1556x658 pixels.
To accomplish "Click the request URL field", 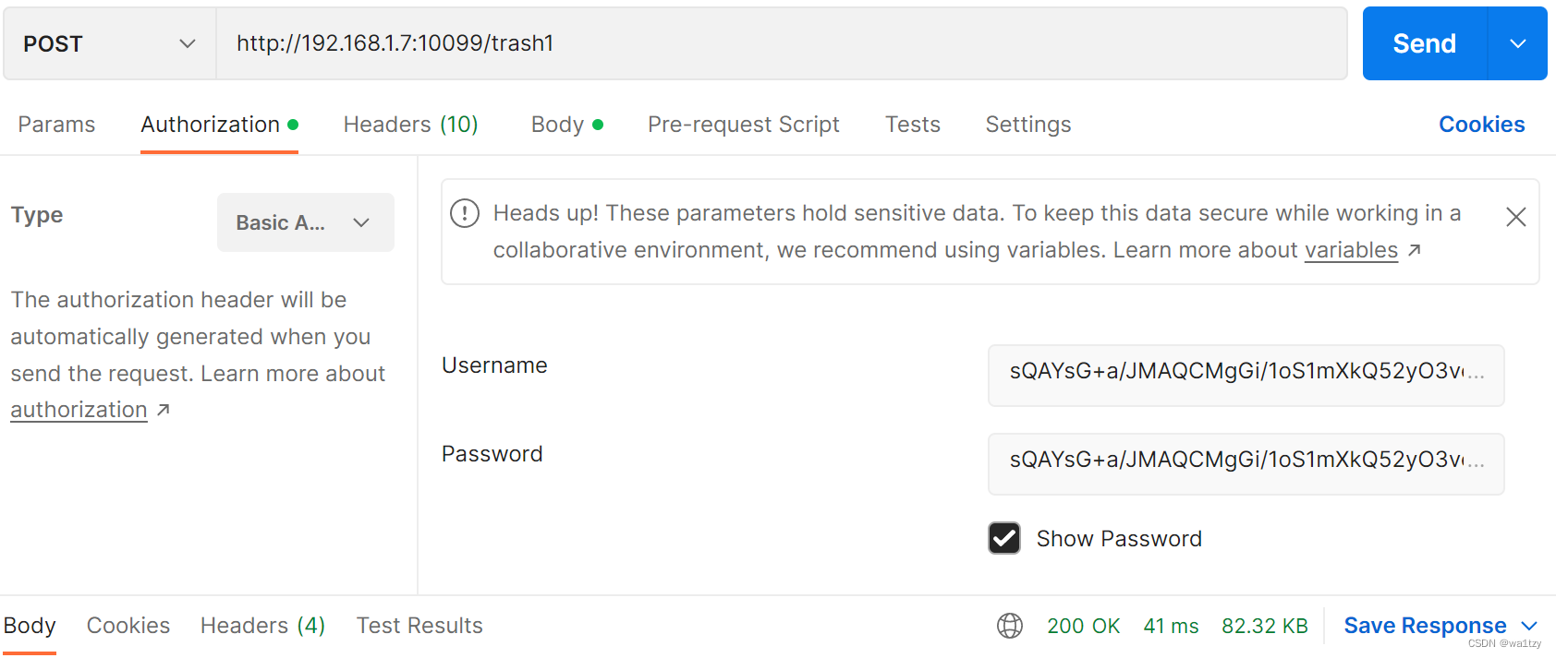I will click(781, 43).
